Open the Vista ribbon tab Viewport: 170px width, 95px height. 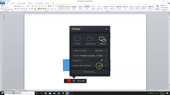(x=53, y=3)
